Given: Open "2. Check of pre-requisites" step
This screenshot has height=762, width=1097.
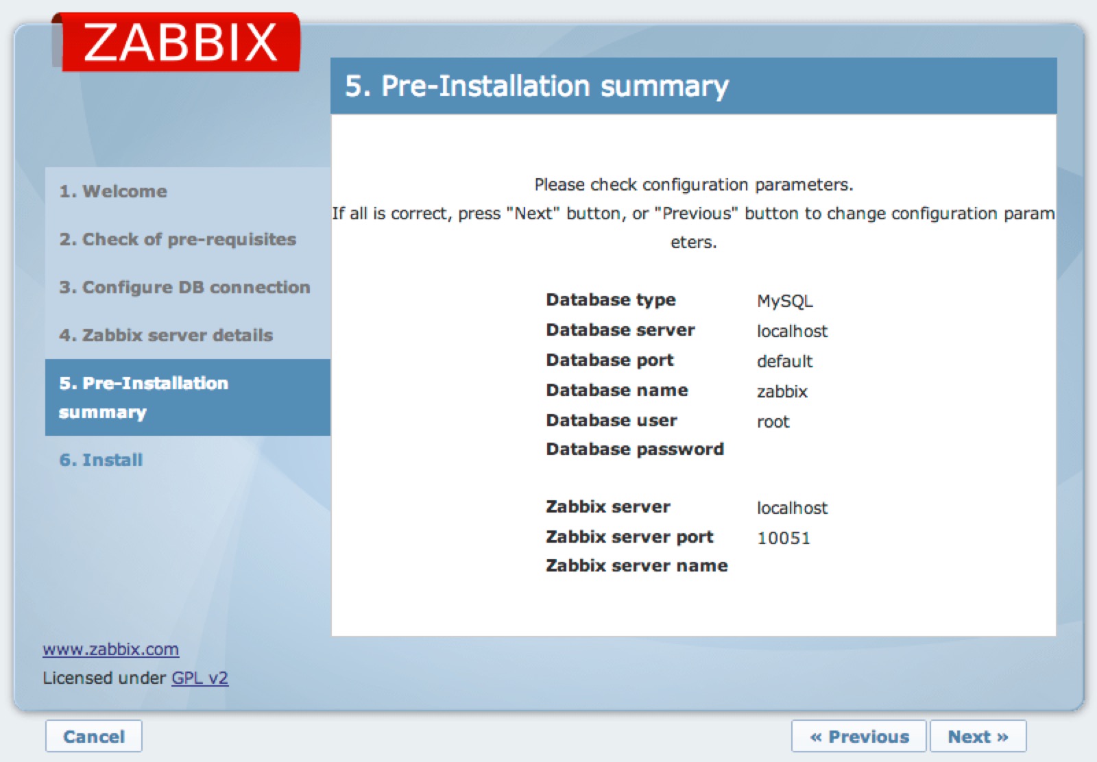Looking at the screenshot, I should (x=178, y=240).
